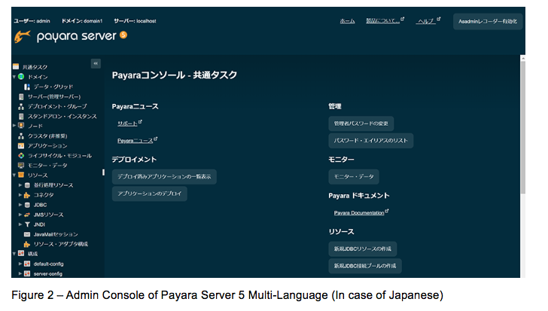This screenshot has height=311, width=548.
Task: Open デプロイメント・グループ icon in sidebar
Action: 21,106
